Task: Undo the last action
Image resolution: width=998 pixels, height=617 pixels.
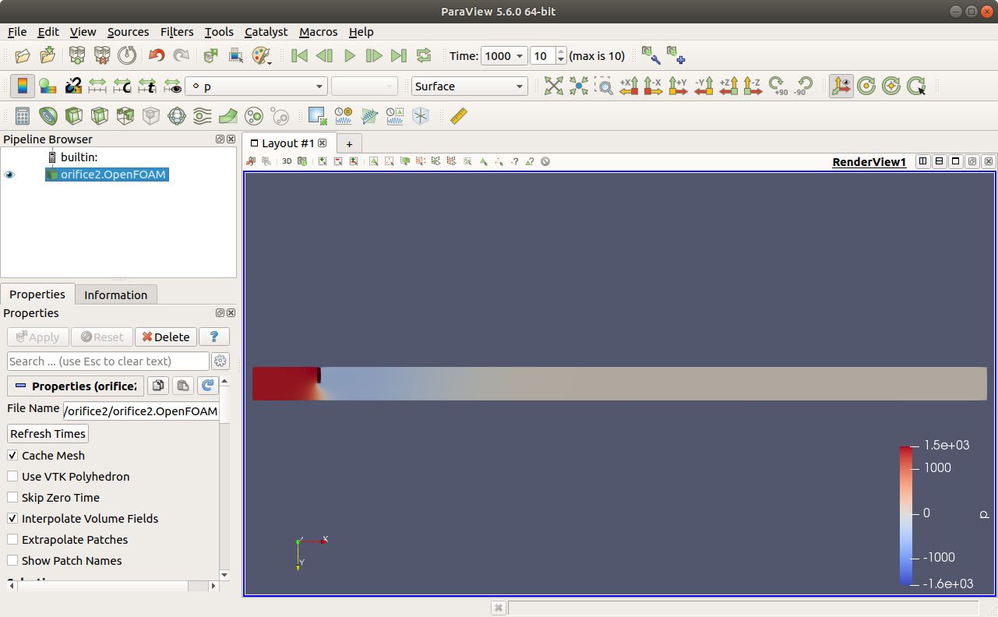Action: pos(157,55)
